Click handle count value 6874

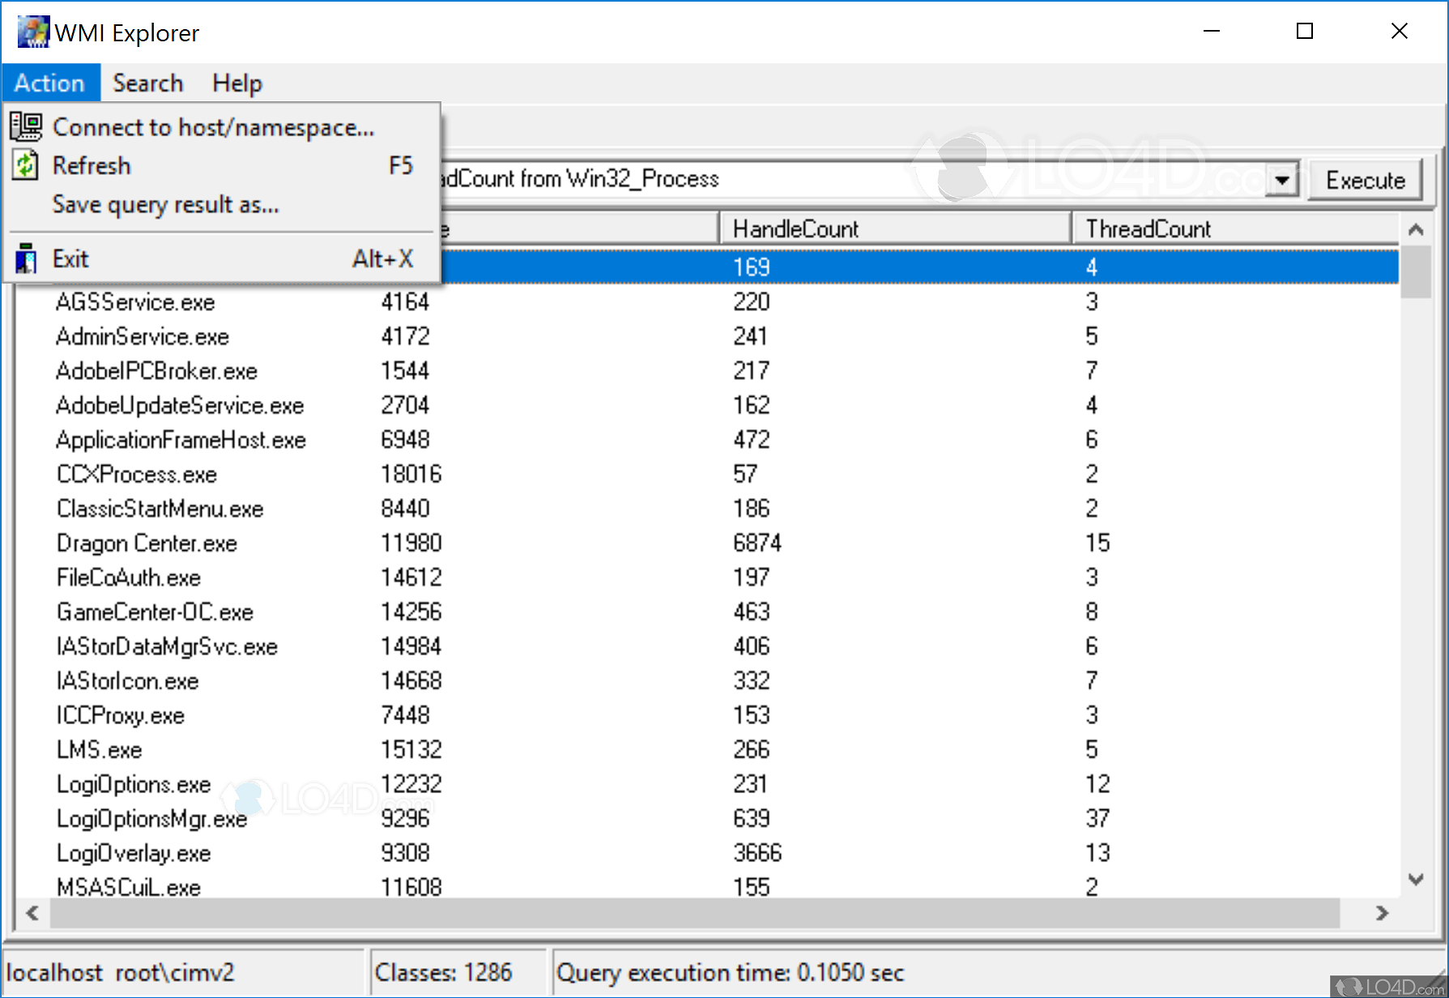point(757,543)
